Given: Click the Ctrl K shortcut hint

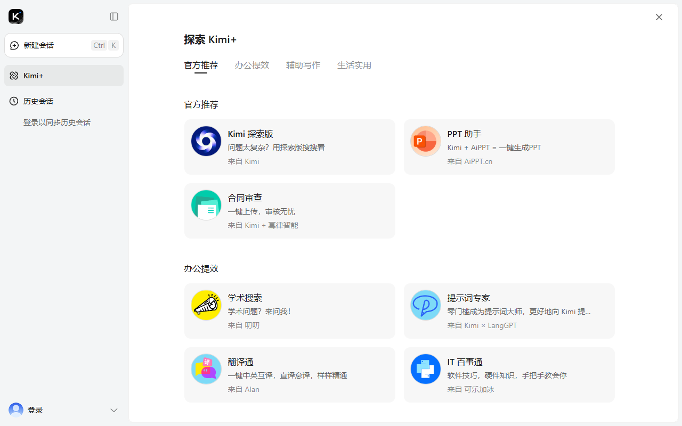Looking at the screenshot, I should click(105, 45).
